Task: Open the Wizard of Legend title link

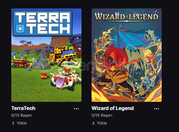Action: [113, 108]
